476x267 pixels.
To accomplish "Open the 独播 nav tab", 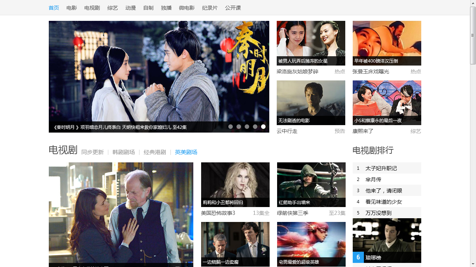I will tap(166, 8).
